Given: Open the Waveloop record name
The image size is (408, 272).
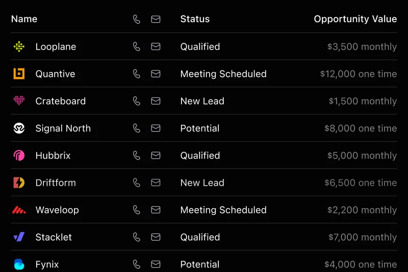Looking at the screenshot, I should 57,210.
